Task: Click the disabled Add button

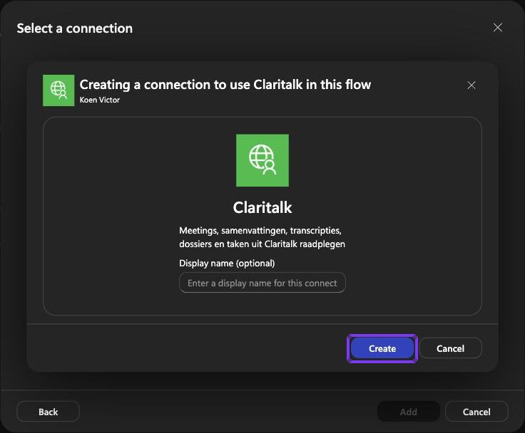Action: (409, 412)
